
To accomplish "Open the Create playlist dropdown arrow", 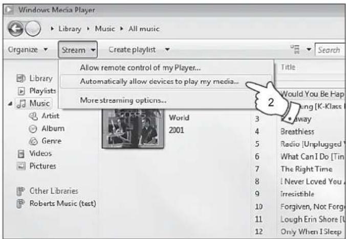I will click(167, 50).
